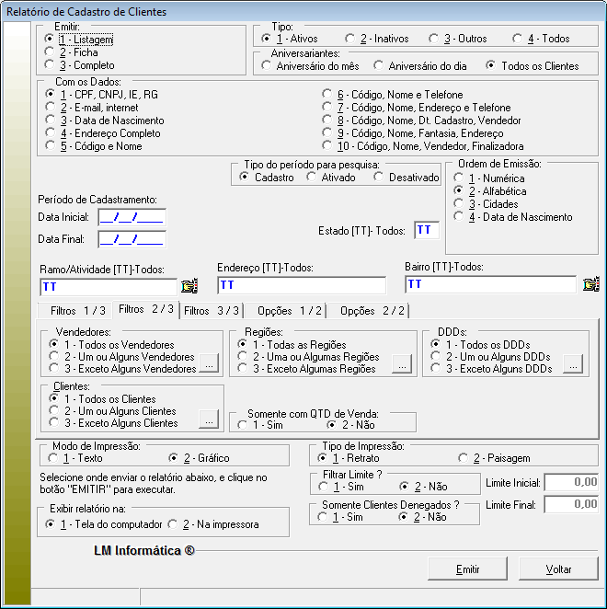Click the Data Inicial date field
This screenshot has width=607, height=609.
point(132,217)
